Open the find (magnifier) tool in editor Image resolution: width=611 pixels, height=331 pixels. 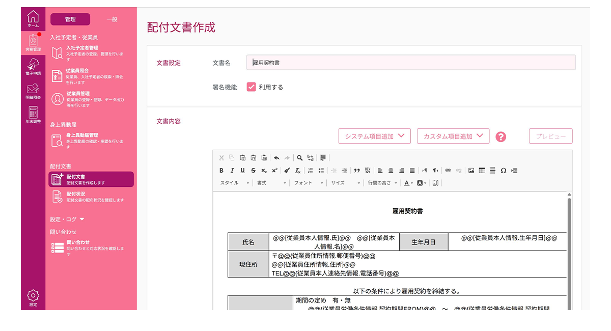300,158
